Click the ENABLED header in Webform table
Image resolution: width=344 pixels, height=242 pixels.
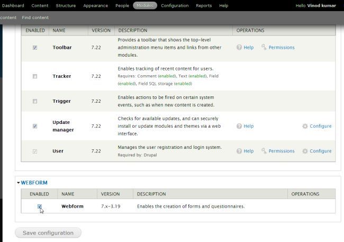tap(39, 194)
